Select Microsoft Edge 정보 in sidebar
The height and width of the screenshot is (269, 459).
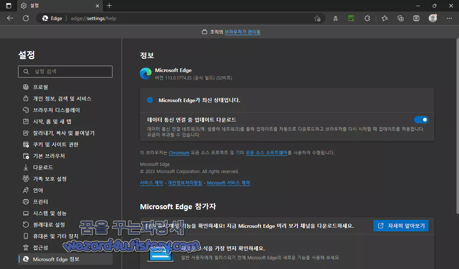click(65, 259)
